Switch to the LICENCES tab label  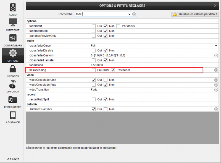tap(13, 76)
